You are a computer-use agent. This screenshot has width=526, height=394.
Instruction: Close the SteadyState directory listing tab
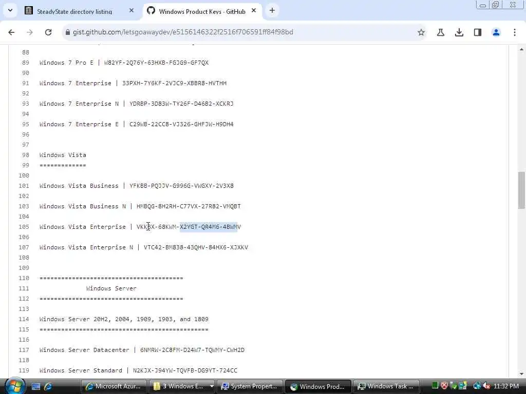tap(131, 11)
